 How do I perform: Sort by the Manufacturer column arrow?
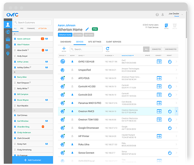coord(133,56)
